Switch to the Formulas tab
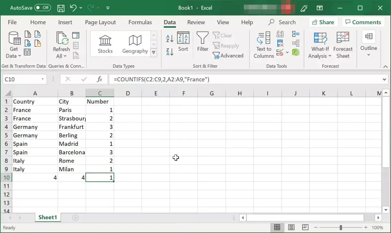This screenshot has height=233, width=391. [x=140, y=22]
